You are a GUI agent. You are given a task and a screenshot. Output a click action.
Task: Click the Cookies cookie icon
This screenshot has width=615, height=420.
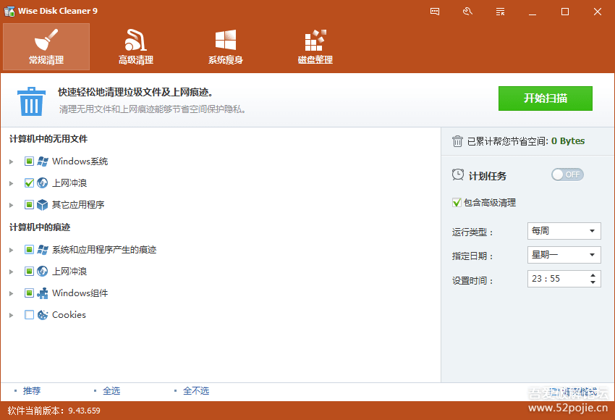point(43,314)
